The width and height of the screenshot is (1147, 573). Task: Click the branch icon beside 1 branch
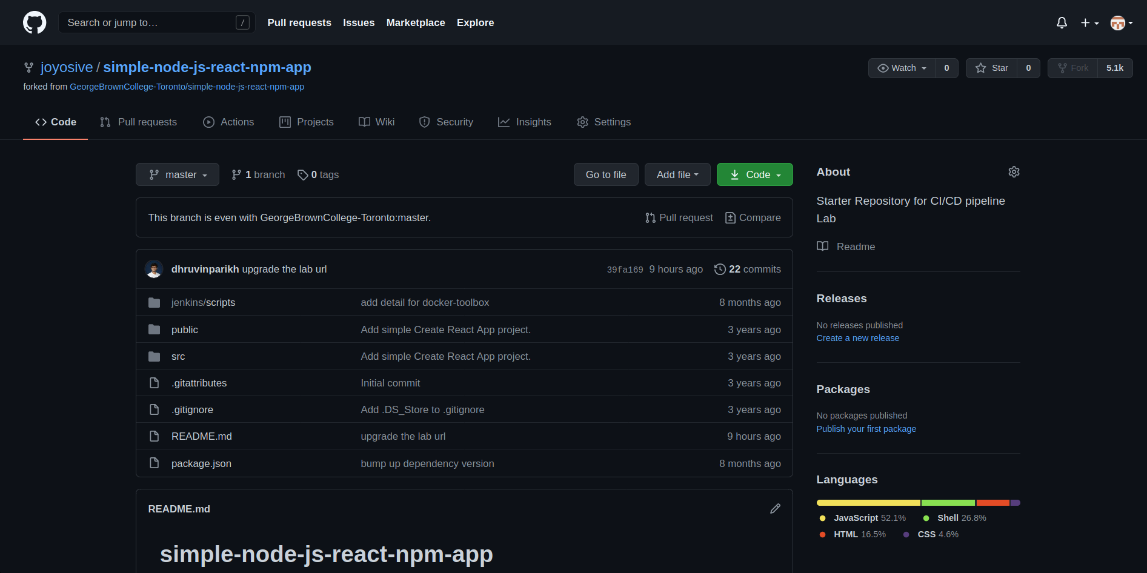(x=236, y=174)
